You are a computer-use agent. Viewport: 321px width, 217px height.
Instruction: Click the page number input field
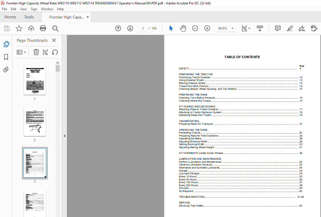point(143,28)
